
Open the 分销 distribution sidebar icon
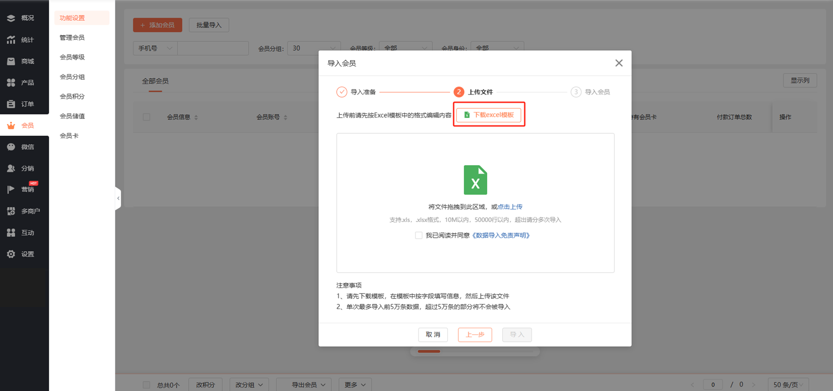(x=11, y=168)
